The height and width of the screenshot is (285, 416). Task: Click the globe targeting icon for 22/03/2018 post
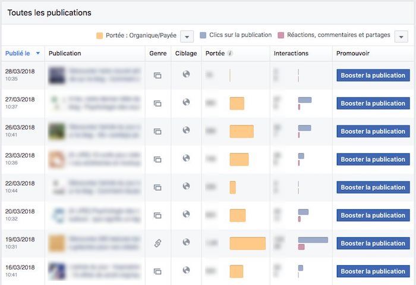tap(186, 186)
